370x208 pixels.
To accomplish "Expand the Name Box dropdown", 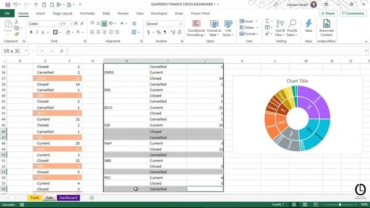I will click(x=26, y=51).
